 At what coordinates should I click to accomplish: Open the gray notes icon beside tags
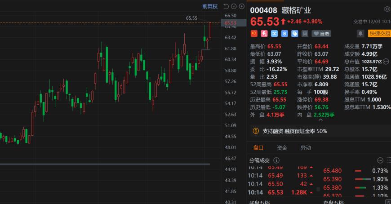305,33
